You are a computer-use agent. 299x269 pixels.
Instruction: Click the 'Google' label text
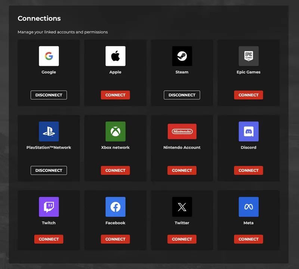pyautogui.click(x=49, y=72)
